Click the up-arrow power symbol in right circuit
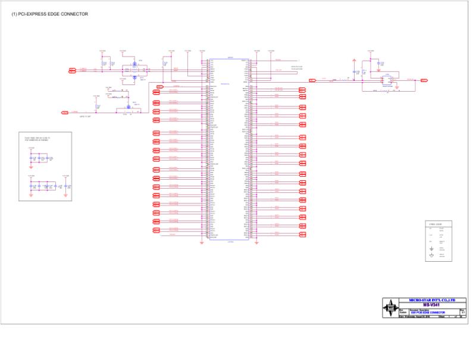This screenshot has width=476, height=357. [354, 61]
